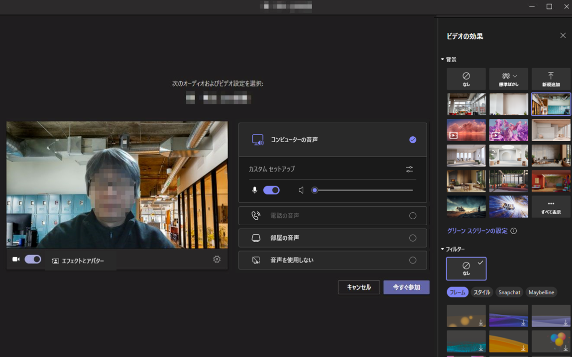
Task: Click the 今すぐ参加 join button
Action: pos(406,287)
